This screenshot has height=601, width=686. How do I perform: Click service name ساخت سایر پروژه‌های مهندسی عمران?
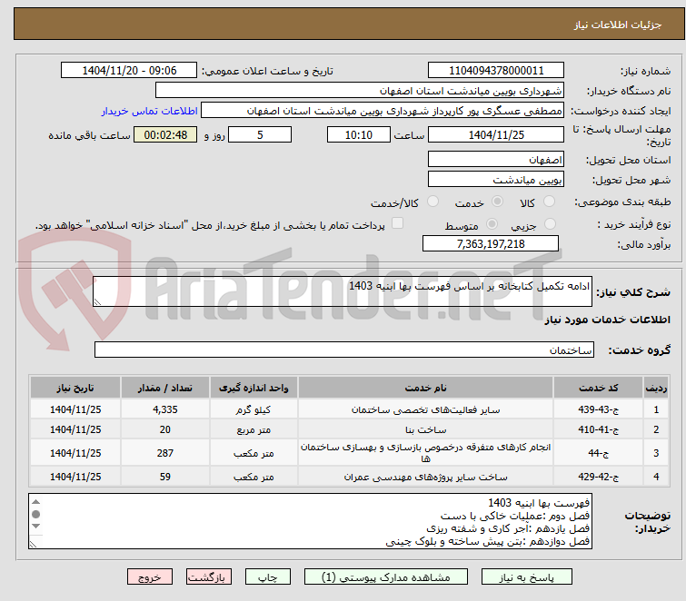[426, 477]
